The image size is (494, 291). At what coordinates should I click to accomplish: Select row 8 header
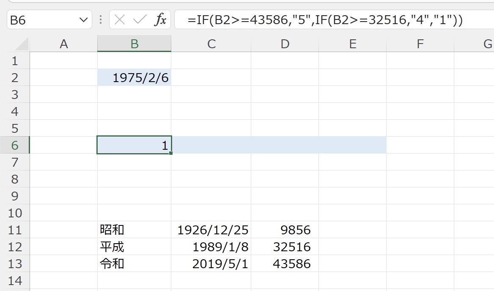pos(15,179)
